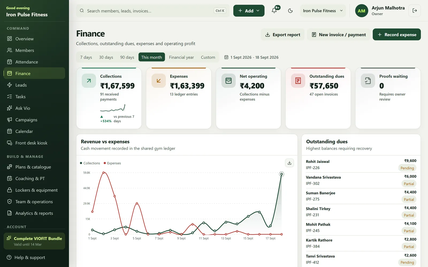Click the highlighted chart point on 18 Sept
Image resolution: width=428 pixels, height=267 pixels.
(281, 174)
